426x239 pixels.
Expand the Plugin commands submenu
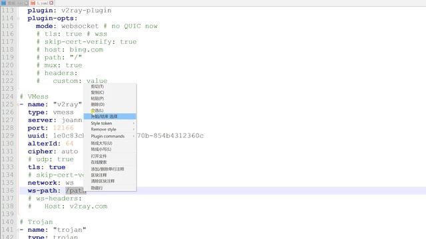coord(110,136)
